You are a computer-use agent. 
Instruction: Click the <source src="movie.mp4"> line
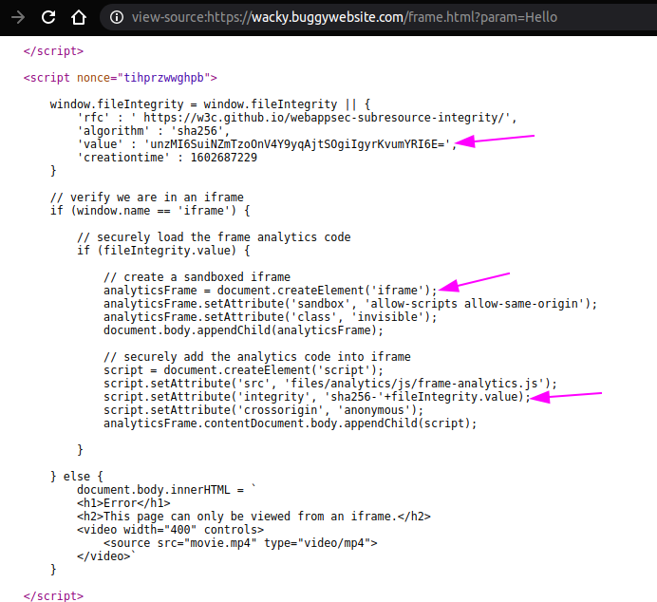[x=240, y=544]
